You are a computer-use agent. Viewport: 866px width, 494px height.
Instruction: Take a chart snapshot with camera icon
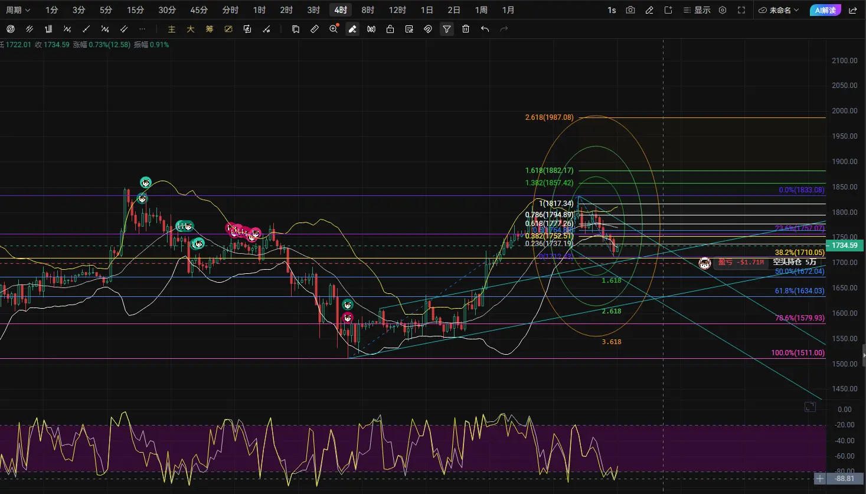pos(630,10)
